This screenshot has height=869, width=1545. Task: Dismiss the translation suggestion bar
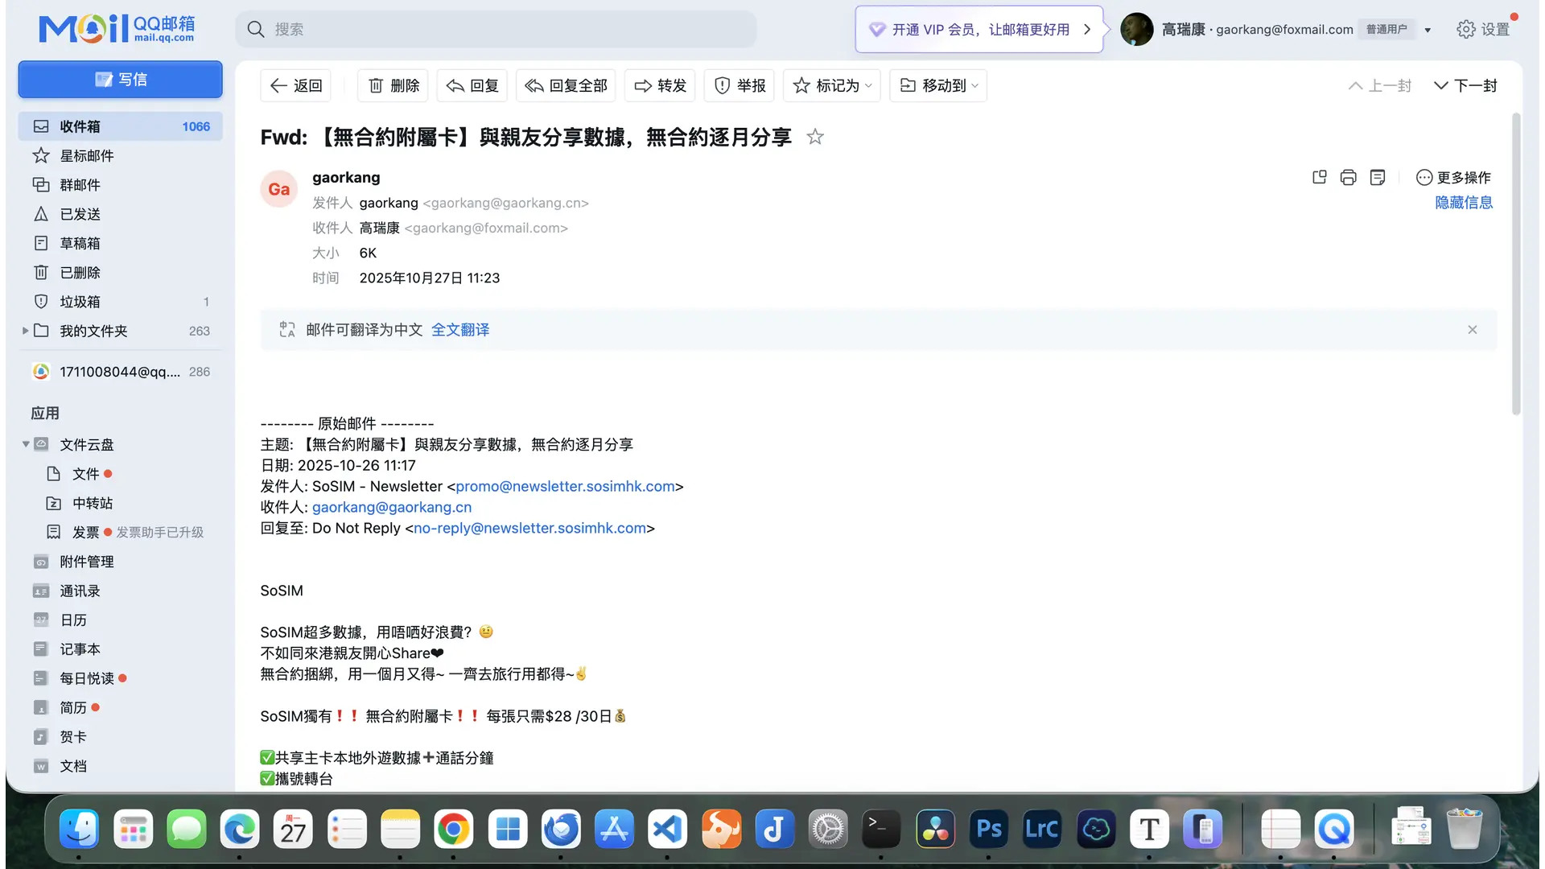(x=1472, y=330)
